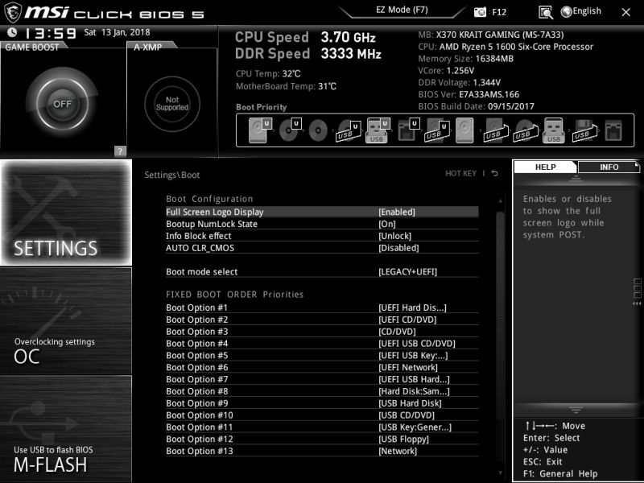Go back using the arrow next to HOT KEY
The image size is (644, 483).
[495, 173]
